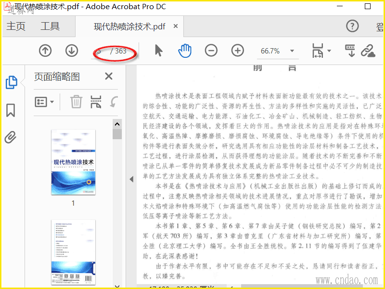Viewport: 385px width, 289px height.
Task: Open the bookmarks sidebar icon
Action: pyautogui.click(x=11, y=110)
